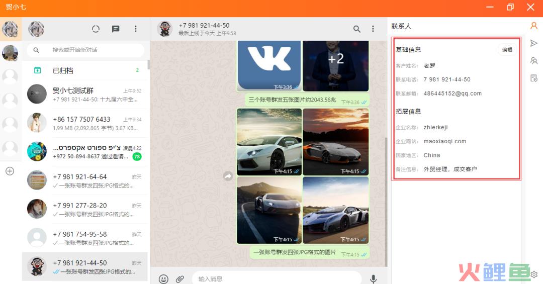Open the VK logo image thumbnail
Viewport: 543px width, 284px height.
point(269,66)
